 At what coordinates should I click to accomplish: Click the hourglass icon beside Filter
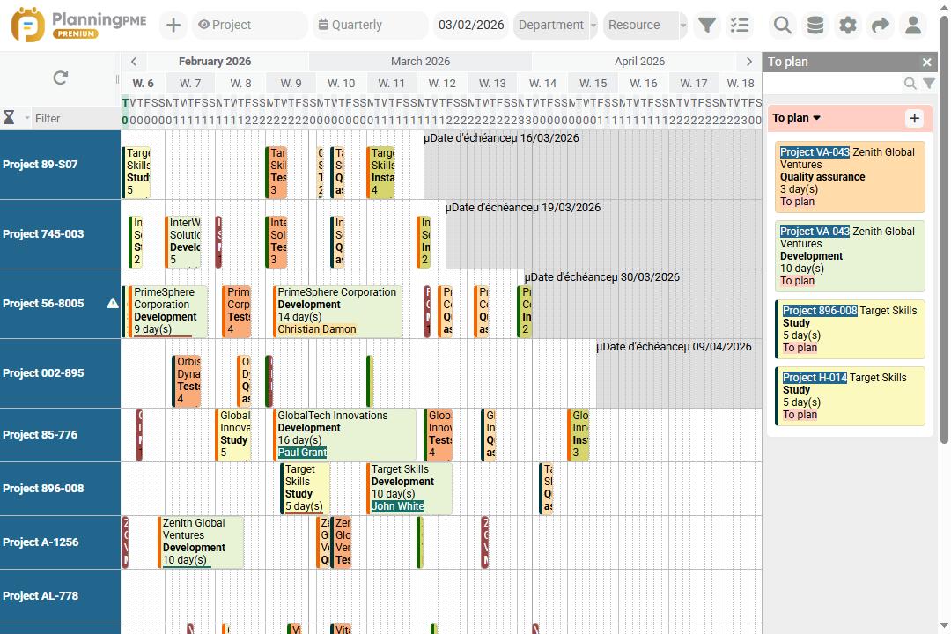[x=9, y=118]
